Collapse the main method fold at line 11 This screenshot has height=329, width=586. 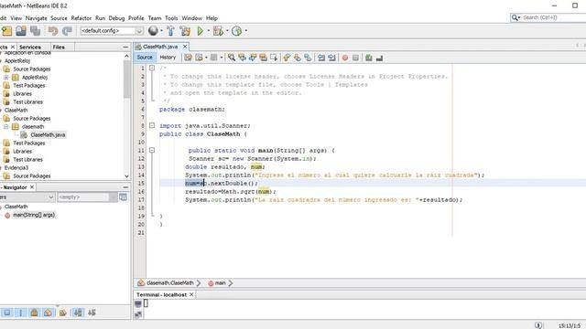click(152, 150)
